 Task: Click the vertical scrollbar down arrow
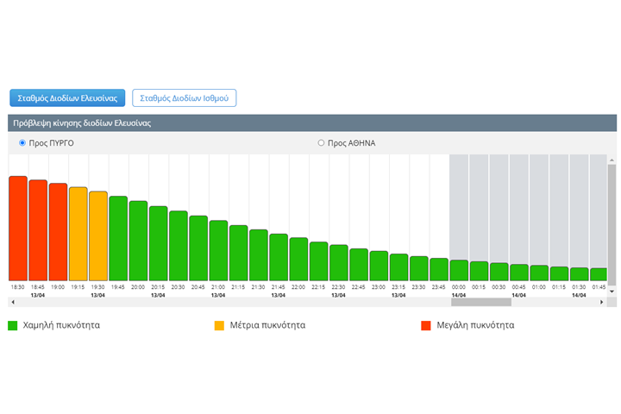(612, 292)
